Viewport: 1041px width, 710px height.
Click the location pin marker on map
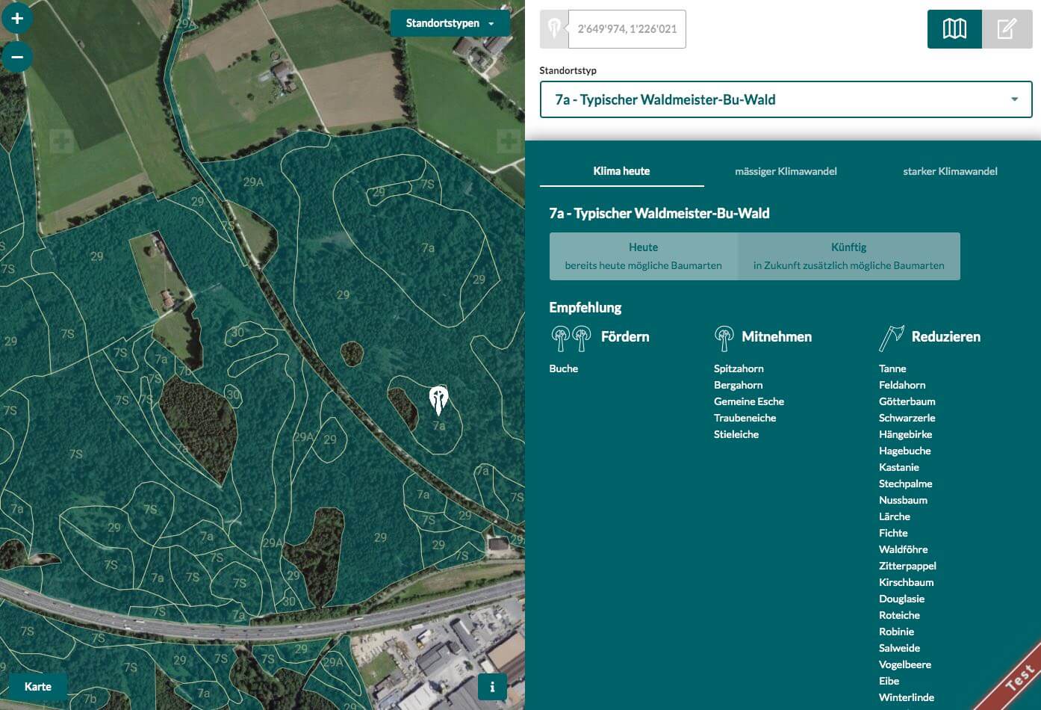pos(438,401)
